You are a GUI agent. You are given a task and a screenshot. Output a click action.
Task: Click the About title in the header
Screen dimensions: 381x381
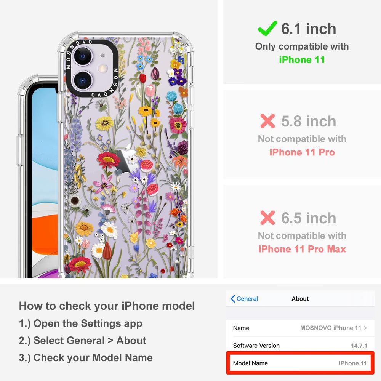300,299
